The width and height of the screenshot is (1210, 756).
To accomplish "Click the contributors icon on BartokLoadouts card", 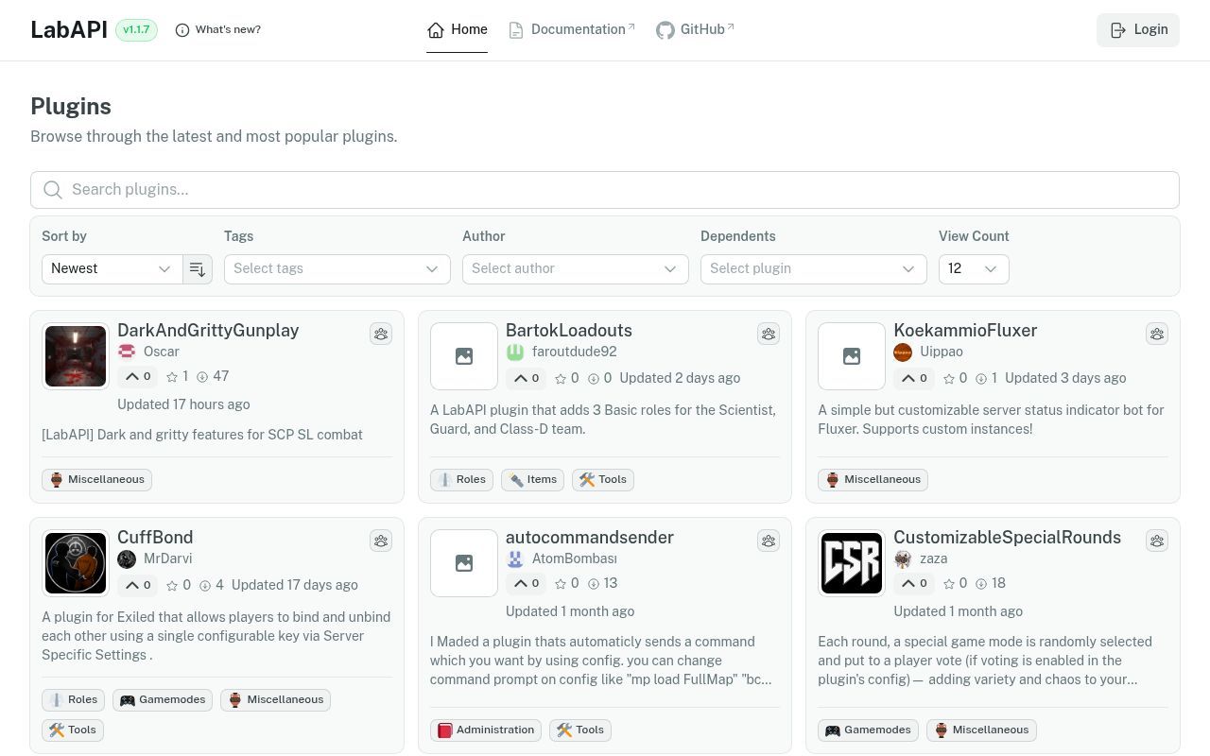I will [x=769, y=334].
